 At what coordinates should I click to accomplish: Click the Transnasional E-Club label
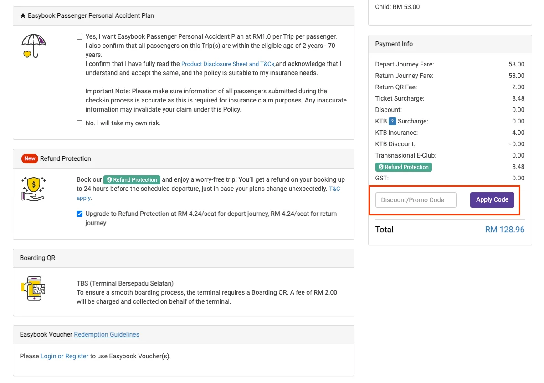pyautogui.click(x=405, y=155)
